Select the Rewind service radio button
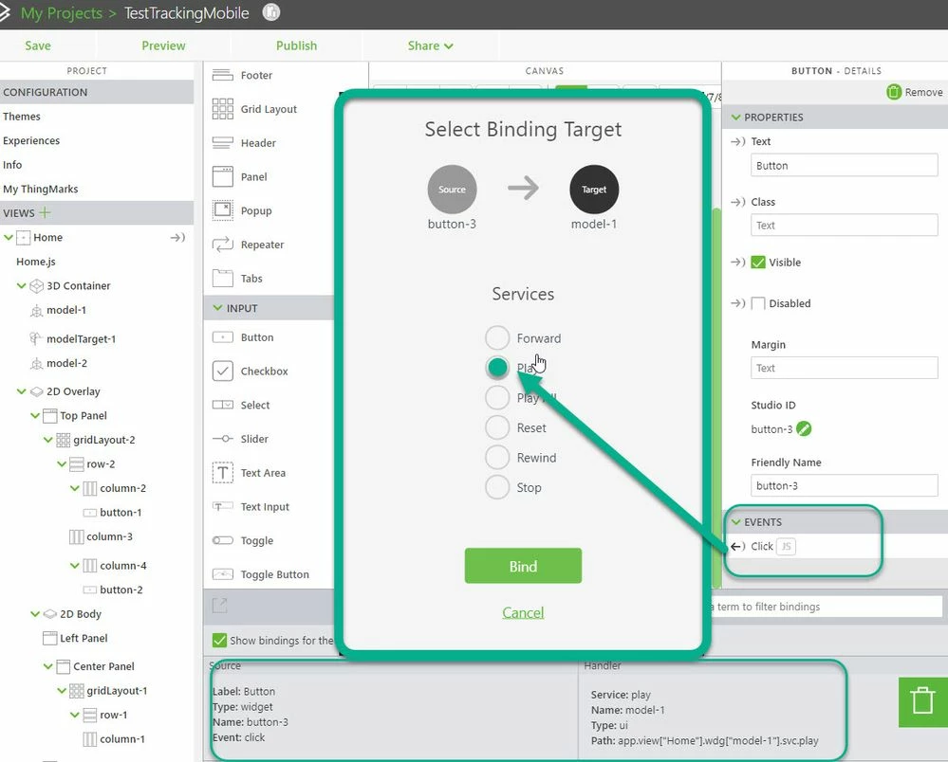This screenshot has width=948, height=762. point(497,457)
